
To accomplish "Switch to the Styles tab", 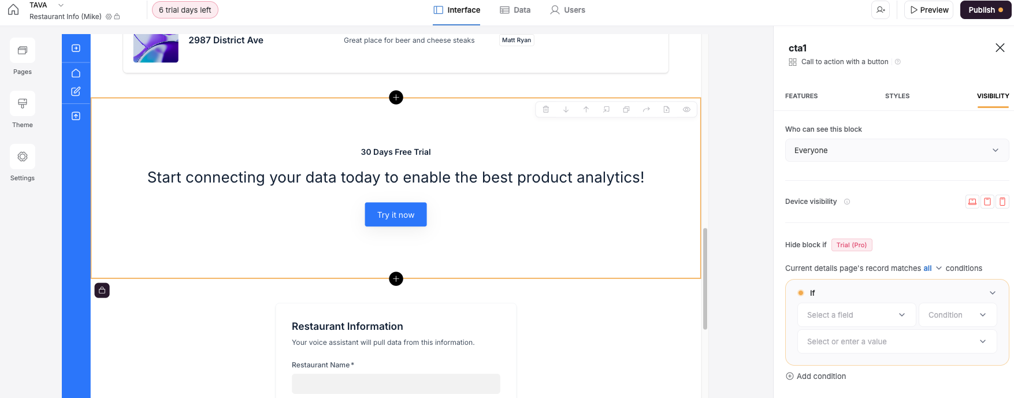I will click(897, 96).
